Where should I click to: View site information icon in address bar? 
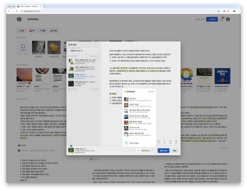[x=21, y=11]
